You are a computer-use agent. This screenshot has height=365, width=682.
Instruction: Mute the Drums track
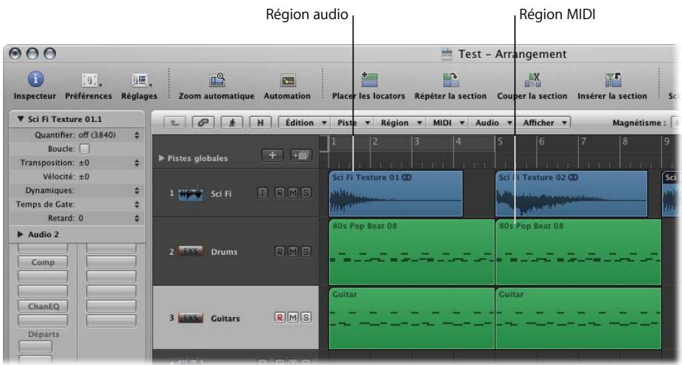click(292, 251)
